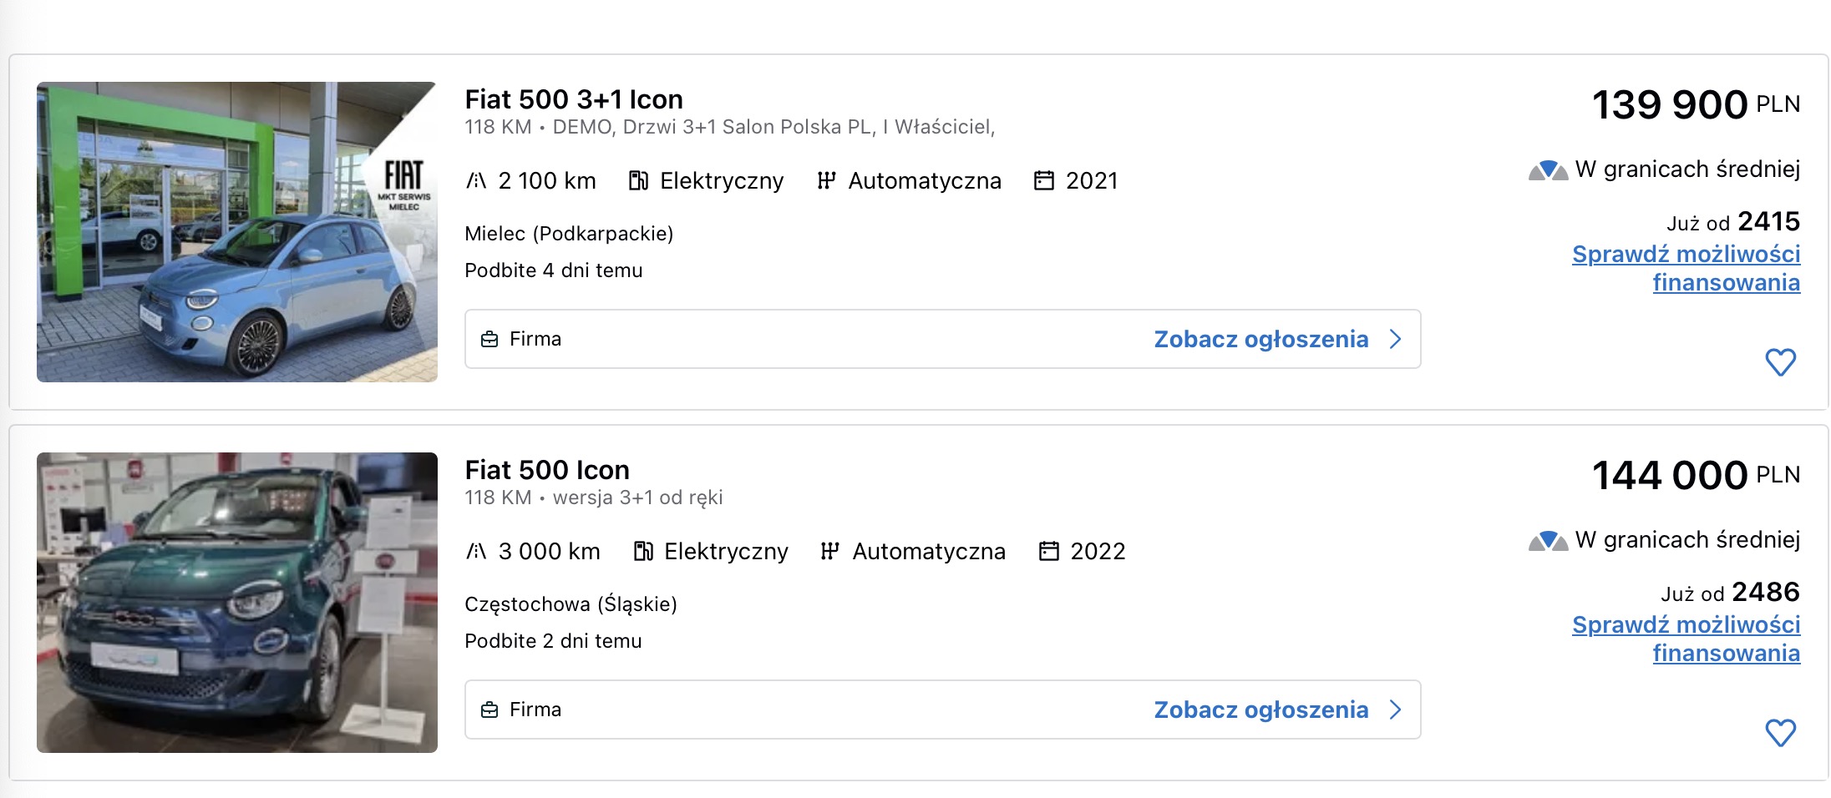Click the price rating icon of first listing
This screenshot has height=798, width=1831.
coord(1548,170)
